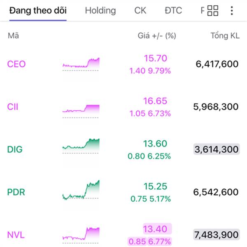The image size is (247, 247).
Task: Open the PDR stock ticker
Action: 16,192
